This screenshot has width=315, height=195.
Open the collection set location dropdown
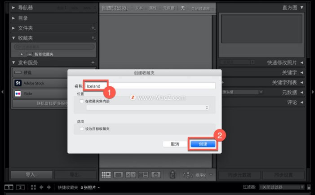[x=148, y=107]
